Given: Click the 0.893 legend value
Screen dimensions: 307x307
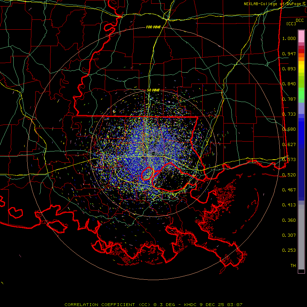Looking at the screenshot, I should coord(289,69).
